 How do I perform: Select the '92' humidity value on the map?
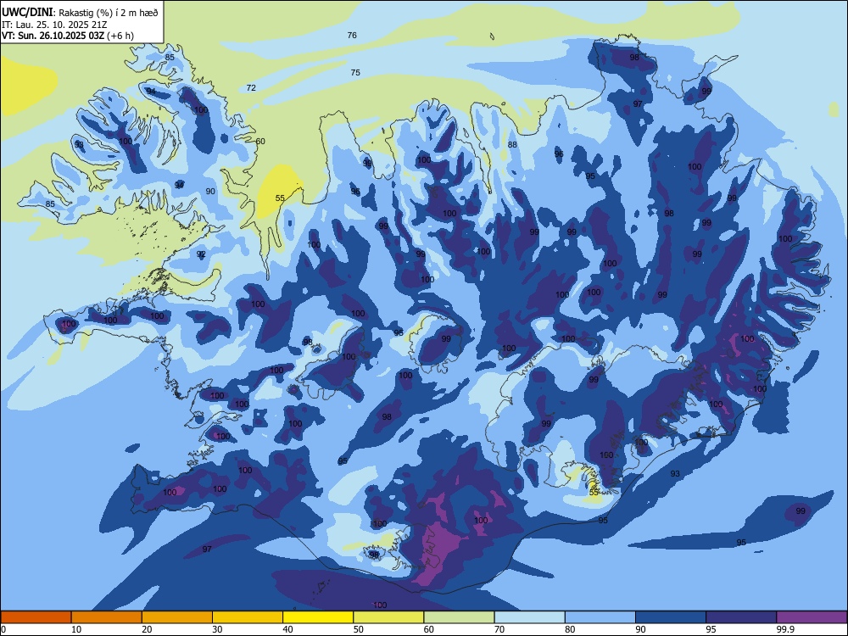201,254
